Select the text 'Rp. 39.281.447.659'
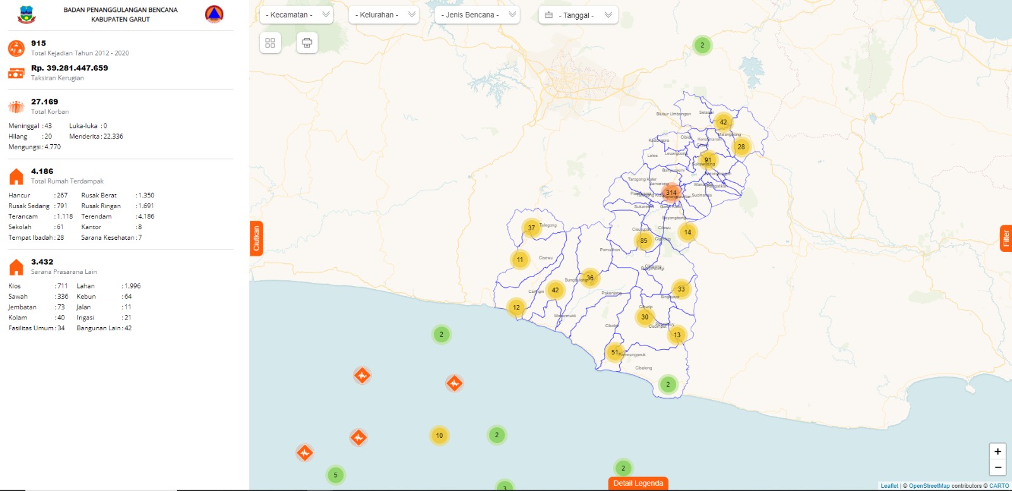The image size is (1012, 491). [x=70, y=68]
